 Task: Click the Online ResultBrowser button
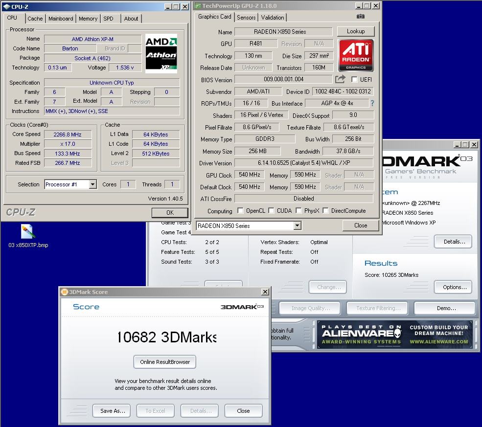point(165,362)
